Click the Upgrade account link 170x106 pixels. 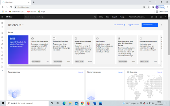(x=133, y=25)
